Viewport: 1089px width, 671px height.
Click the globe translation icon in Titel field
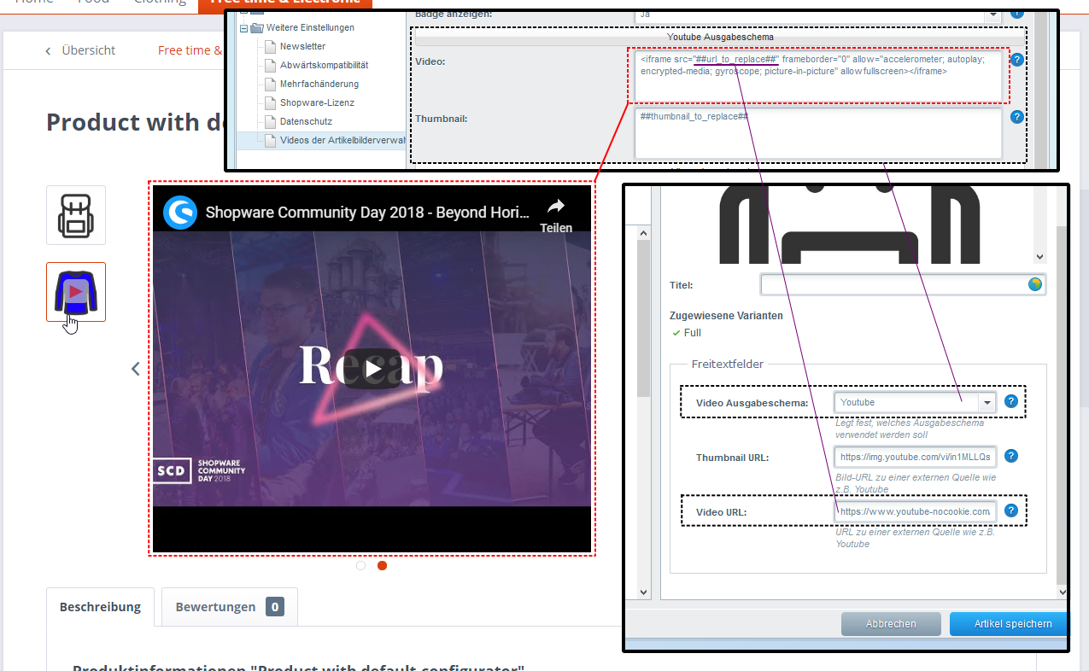[x=1035, y=285]
